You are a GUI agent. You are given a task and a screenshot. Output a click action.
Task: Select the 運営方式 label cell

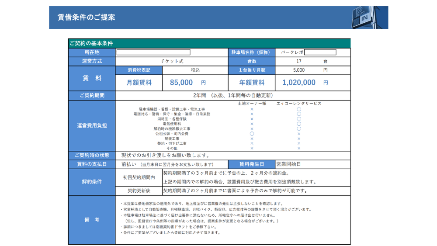coord(92,61)
